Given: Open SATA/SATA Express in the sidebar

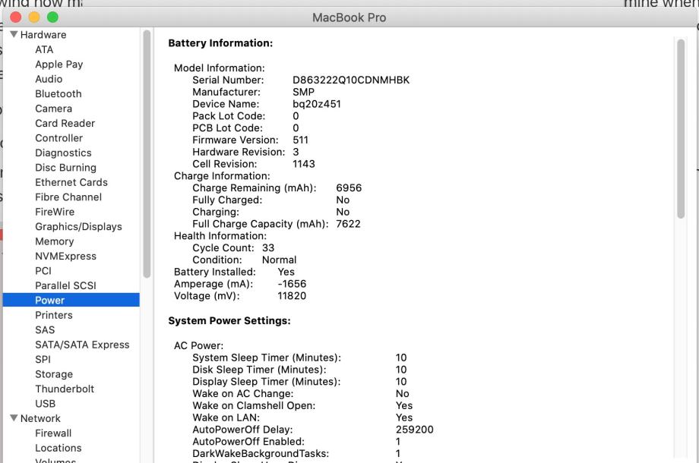Looking at the screenshot, I should [x=82, y=345].
